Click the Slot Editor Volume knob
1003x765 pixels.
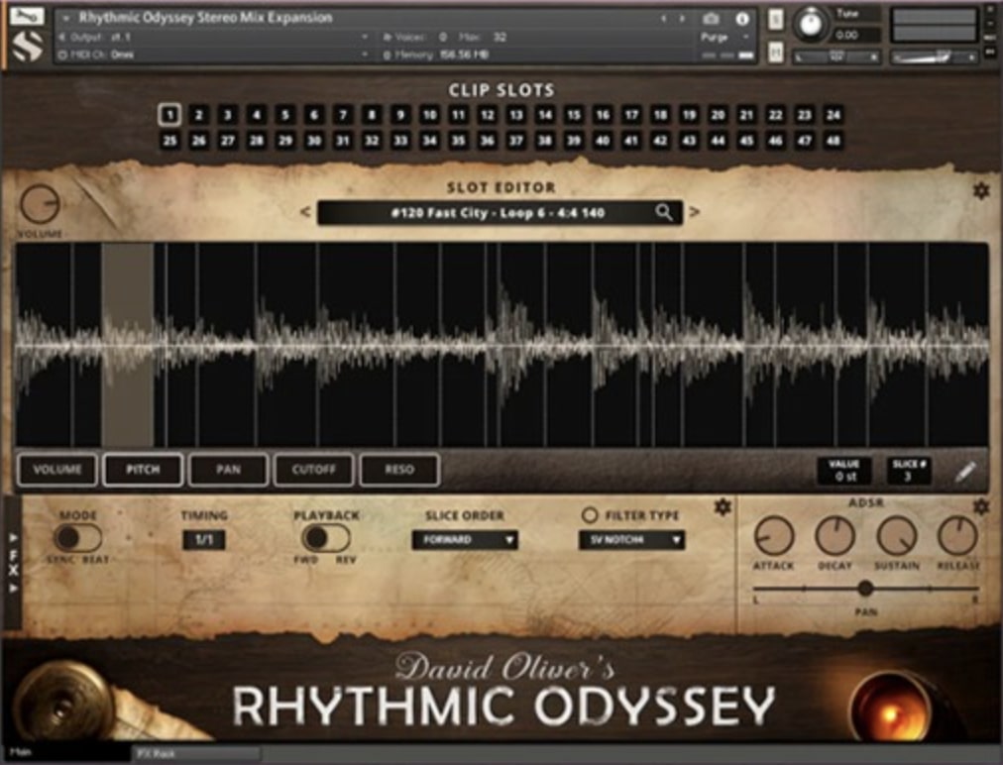(40, 205)
